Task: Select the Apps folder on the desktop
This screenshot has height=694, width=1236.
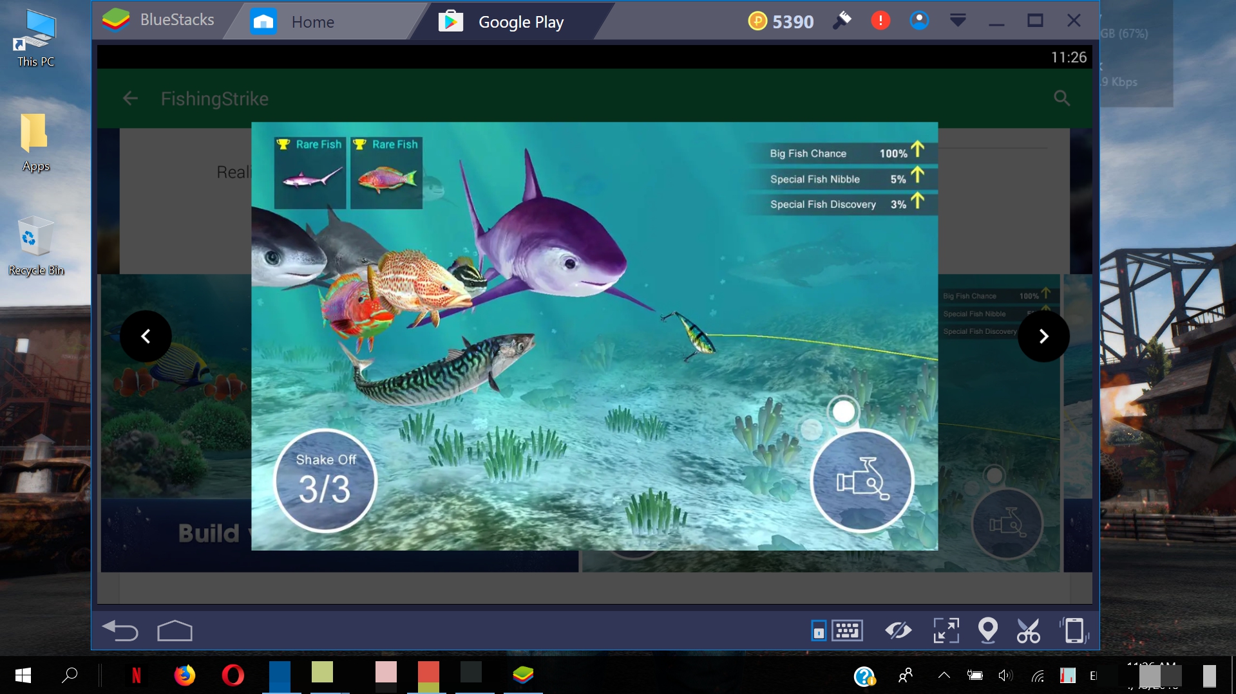Action: [x=35, y=143]
